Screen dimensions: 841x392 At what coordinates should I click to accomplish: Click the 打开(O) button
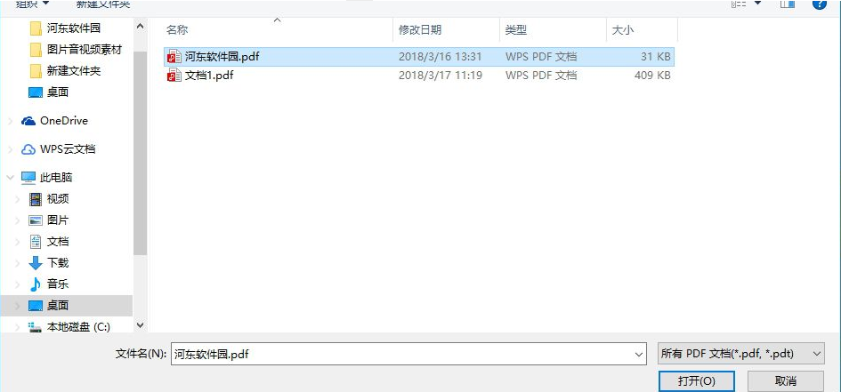coord(696,381)
